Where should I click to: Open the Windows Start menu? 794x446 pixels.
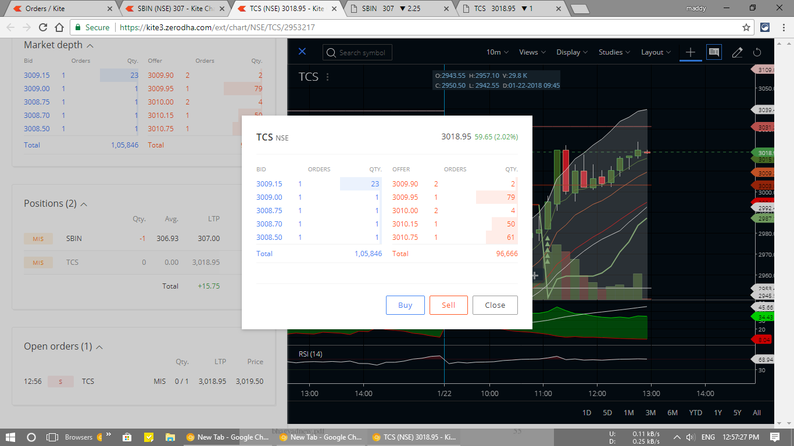coord(11,437)
